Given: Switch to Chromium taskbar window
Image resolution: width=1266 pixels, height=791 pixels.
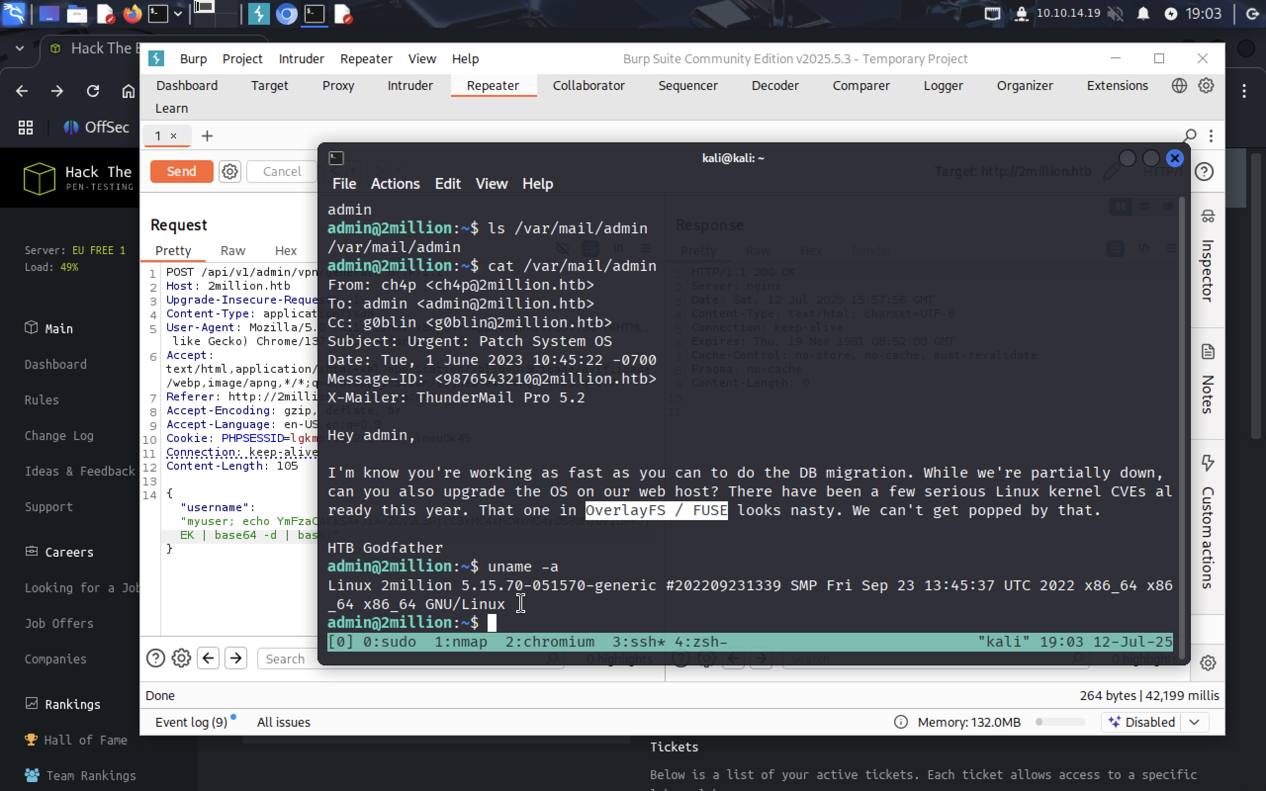Looking at the screenshot, I should 286,14.
